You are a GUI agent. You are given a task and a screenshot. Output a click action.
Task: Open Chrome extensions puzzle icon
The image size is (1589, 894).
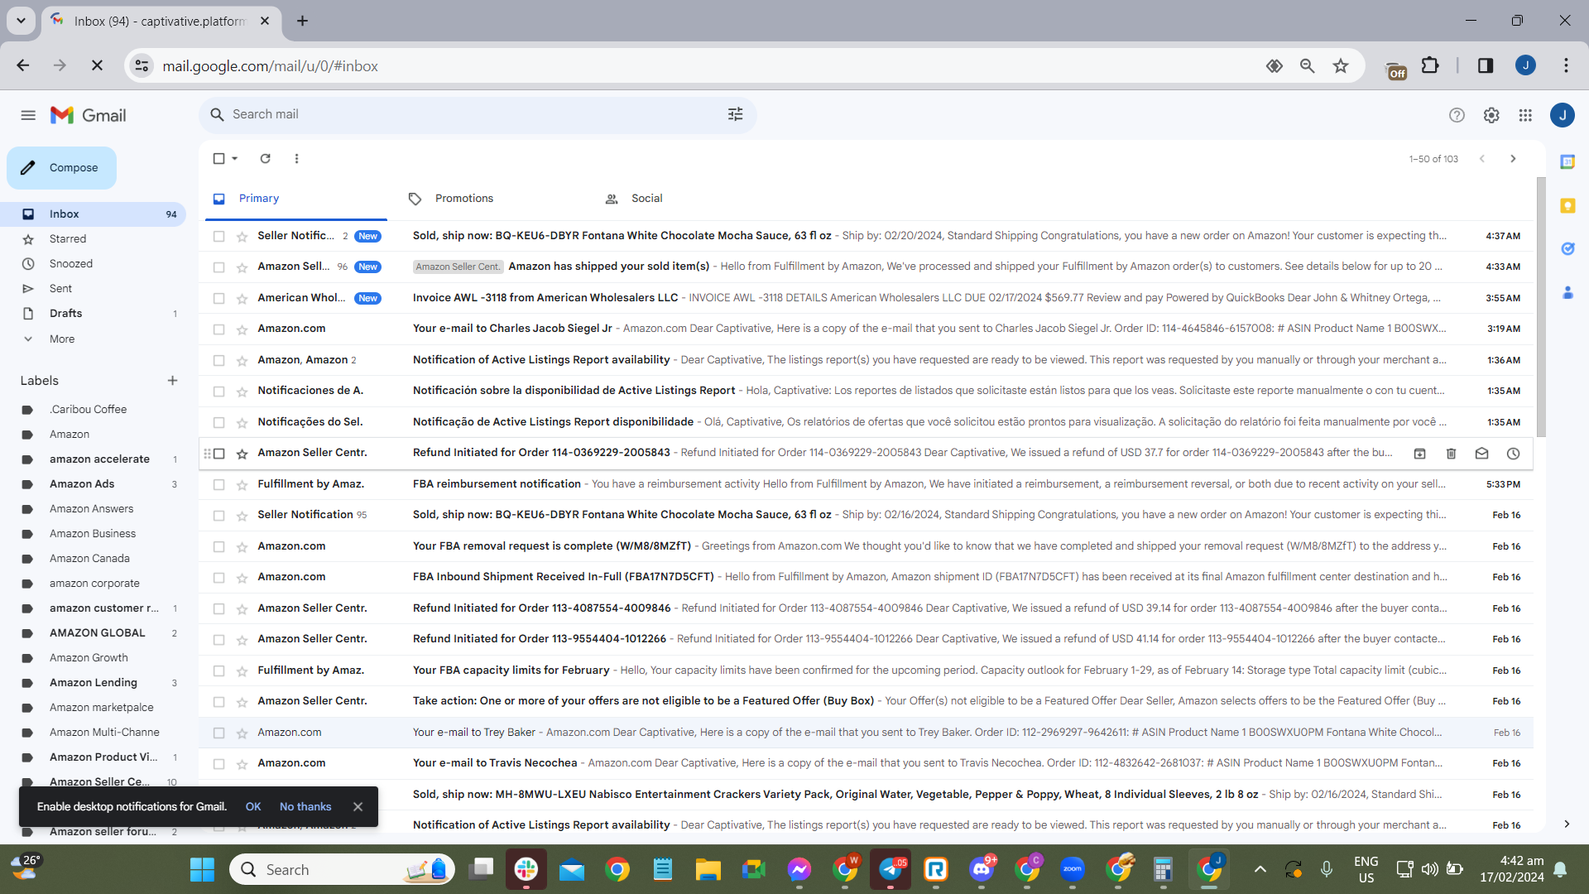click(x=1430, y=65)
